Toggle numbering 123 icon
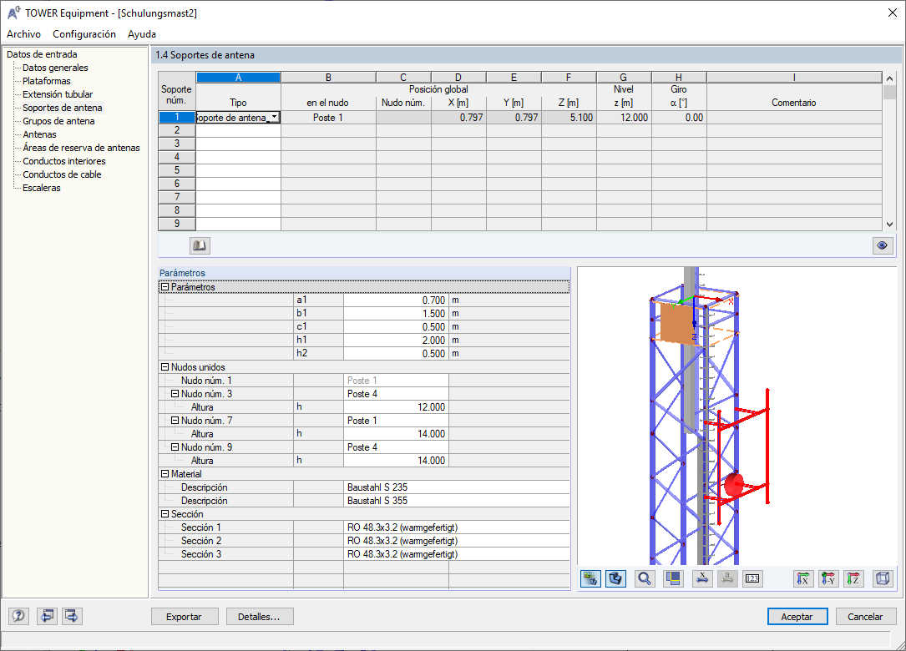Screen dimensions: 906x651 pos(752,578)
